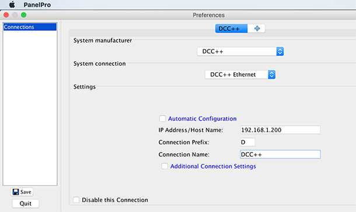The height and width of the screenshot is (212, 356).
Task: Click the IP Address/Host Name label
Action: (x=191, y=130)
